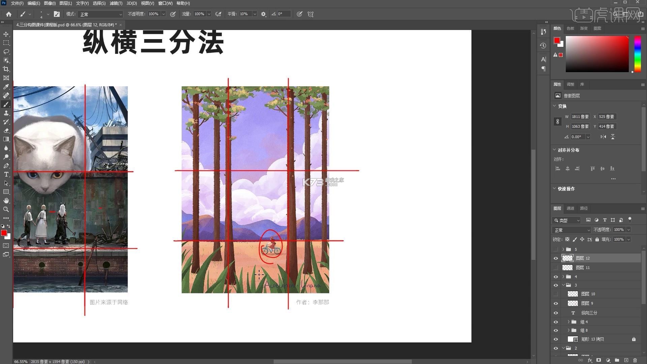Click the W width input field
This screenshot has width=647, height=364.
pos(580,117)
